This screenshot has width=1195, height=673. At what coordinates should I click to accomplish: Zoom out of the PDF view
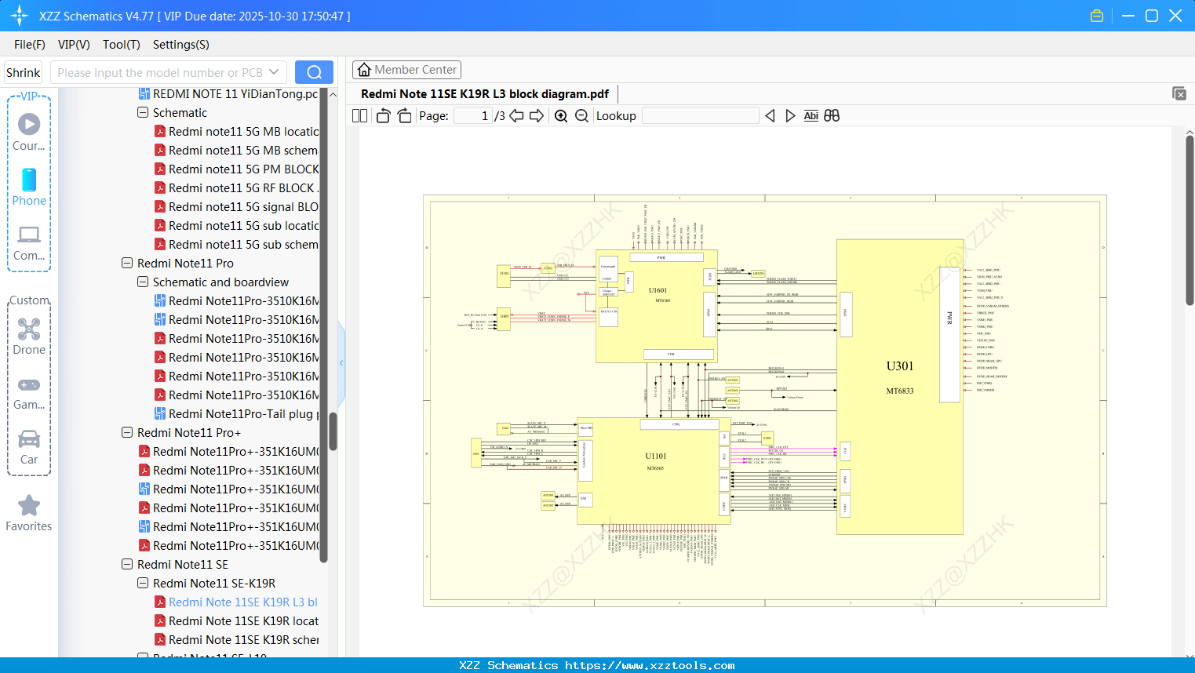coord(581,115)
